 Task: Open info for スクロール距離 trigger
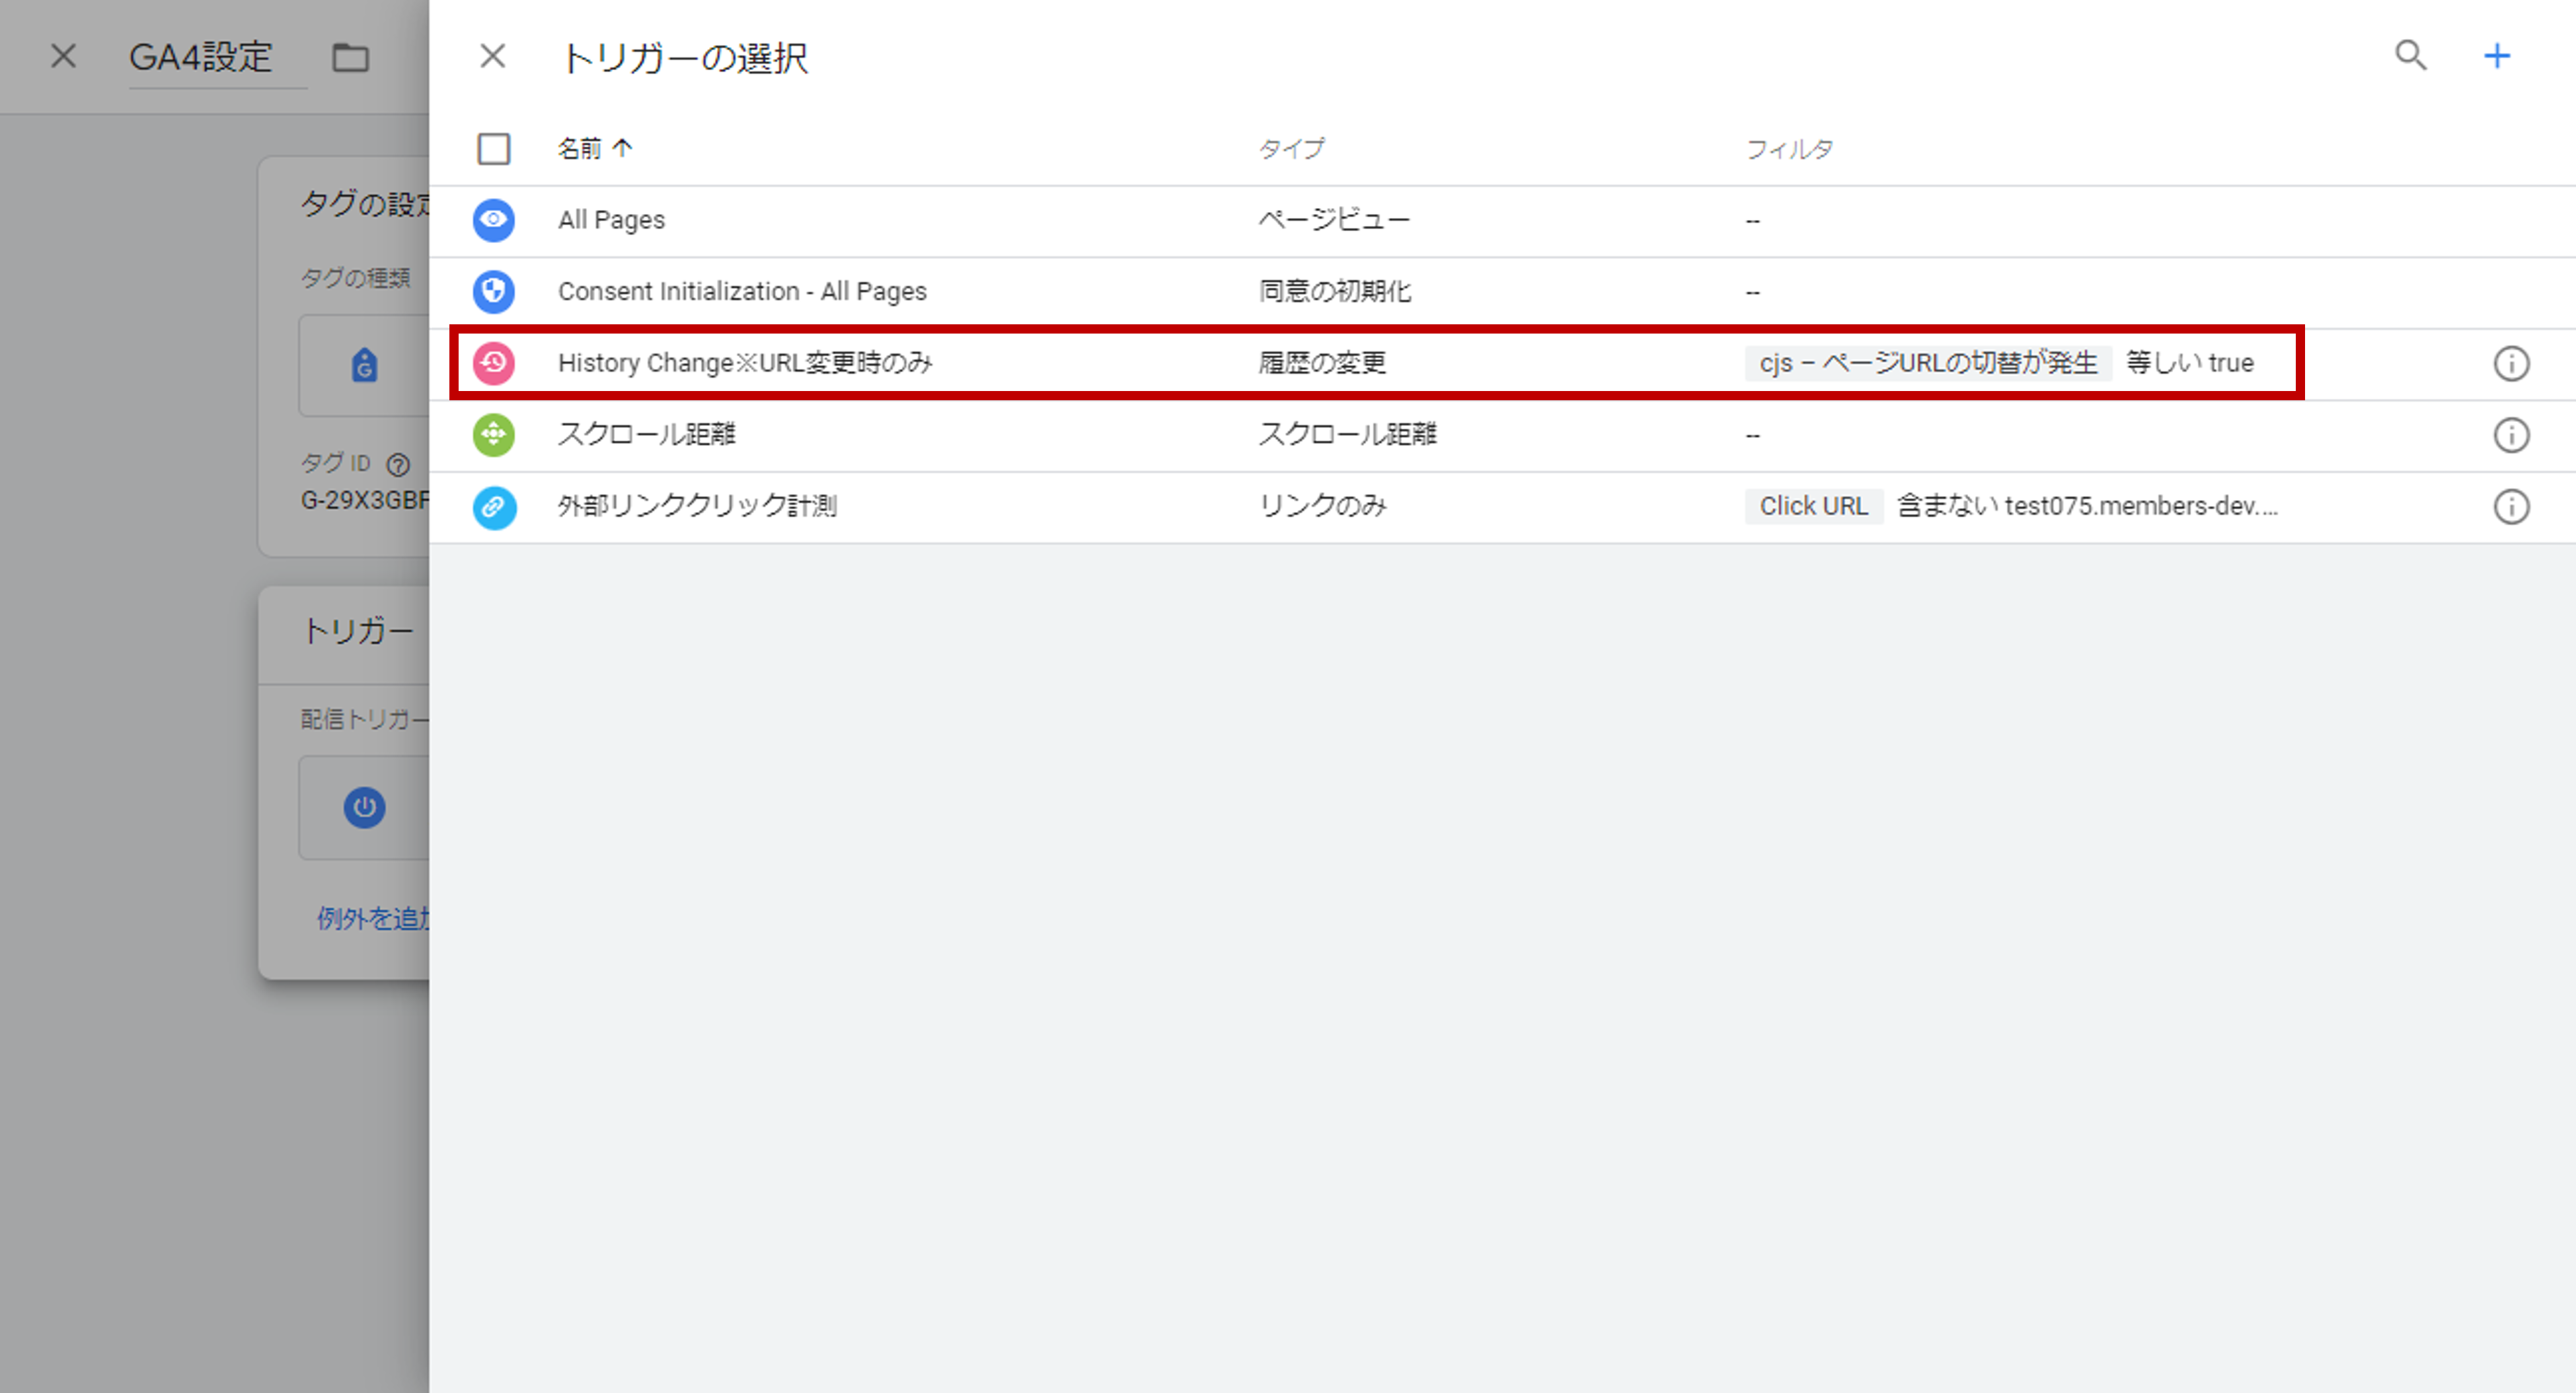click(x=2511, y=436)
